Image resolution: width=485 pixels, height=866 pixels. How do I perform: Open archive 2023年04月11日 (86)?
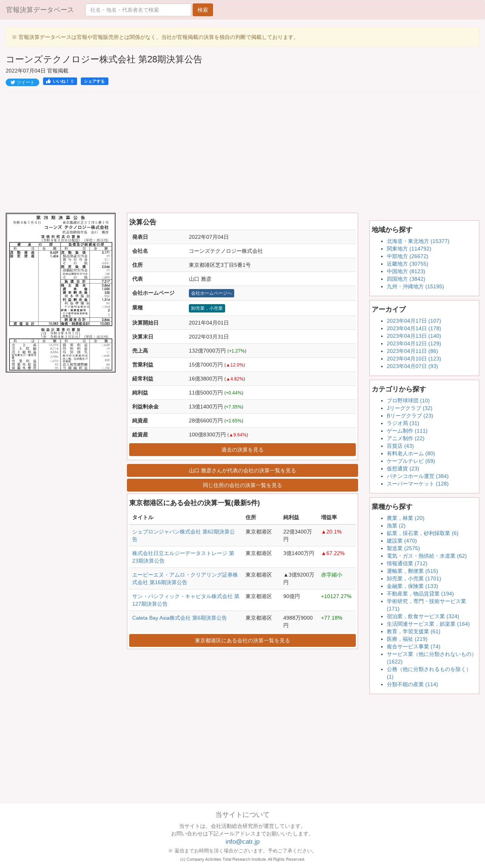click(412, 351)
